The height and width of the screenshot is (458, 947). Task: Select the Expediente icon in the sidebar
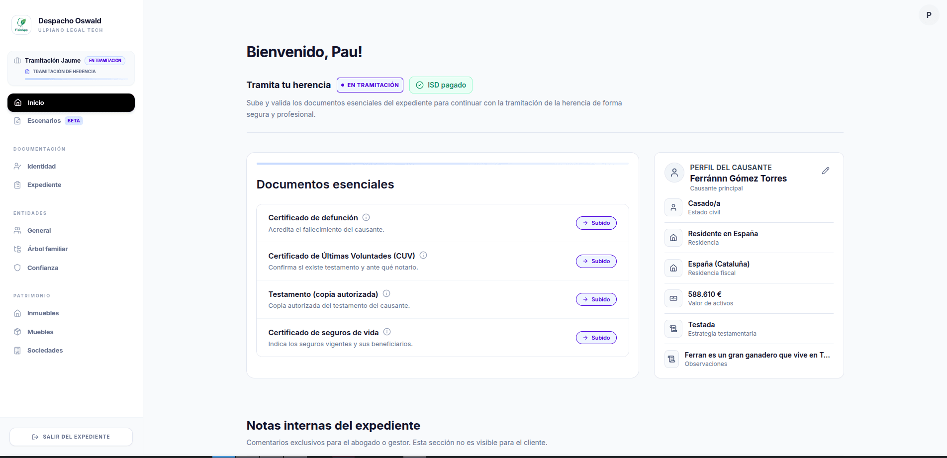(x=18, y=184)
